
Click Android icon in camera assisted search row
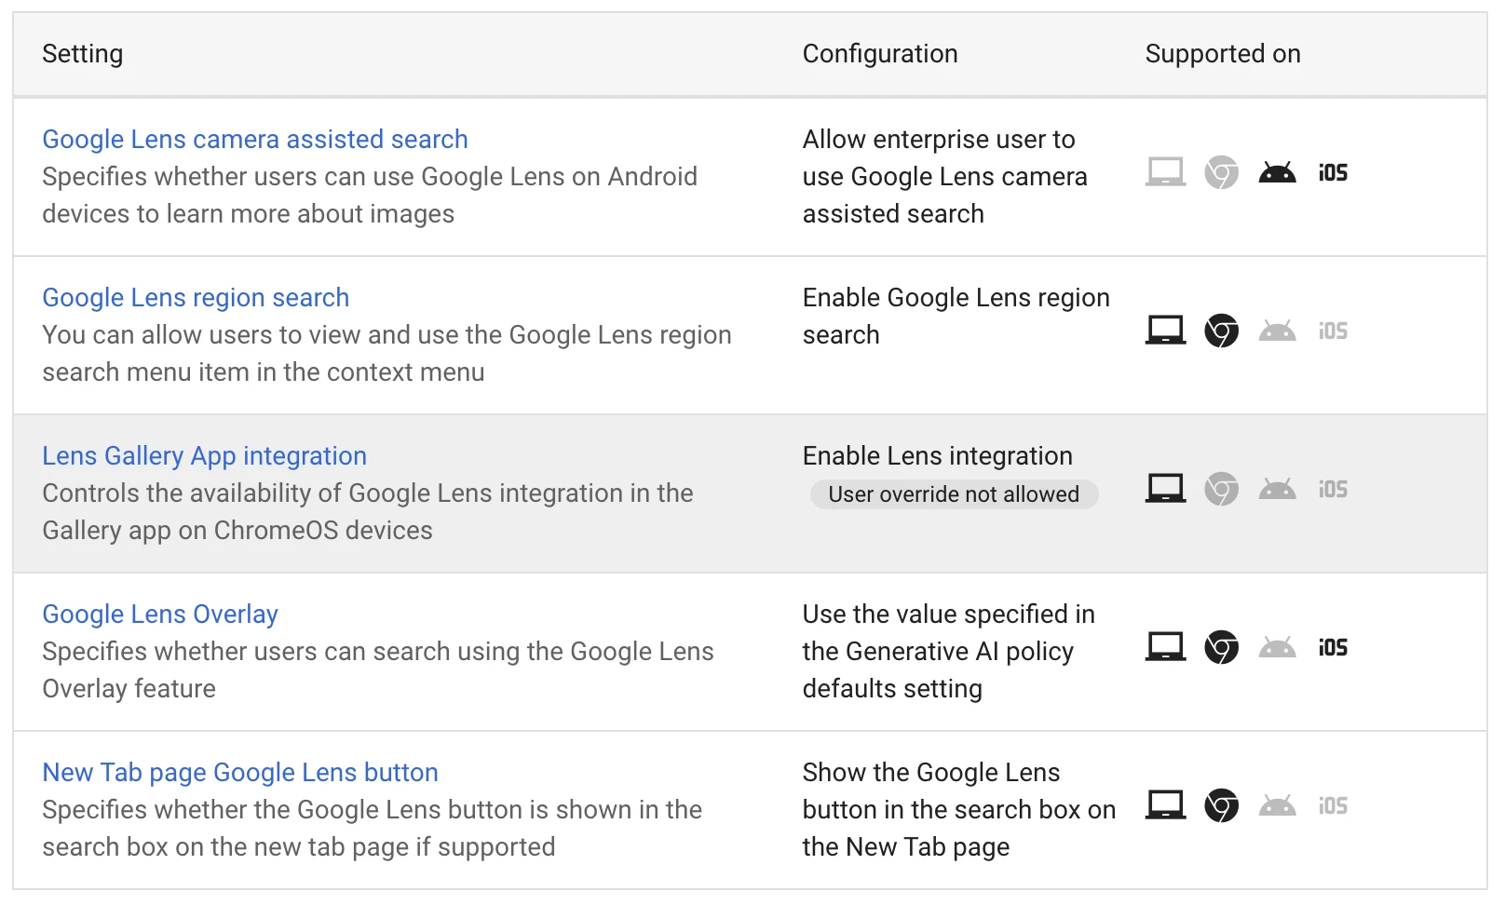1277,172
